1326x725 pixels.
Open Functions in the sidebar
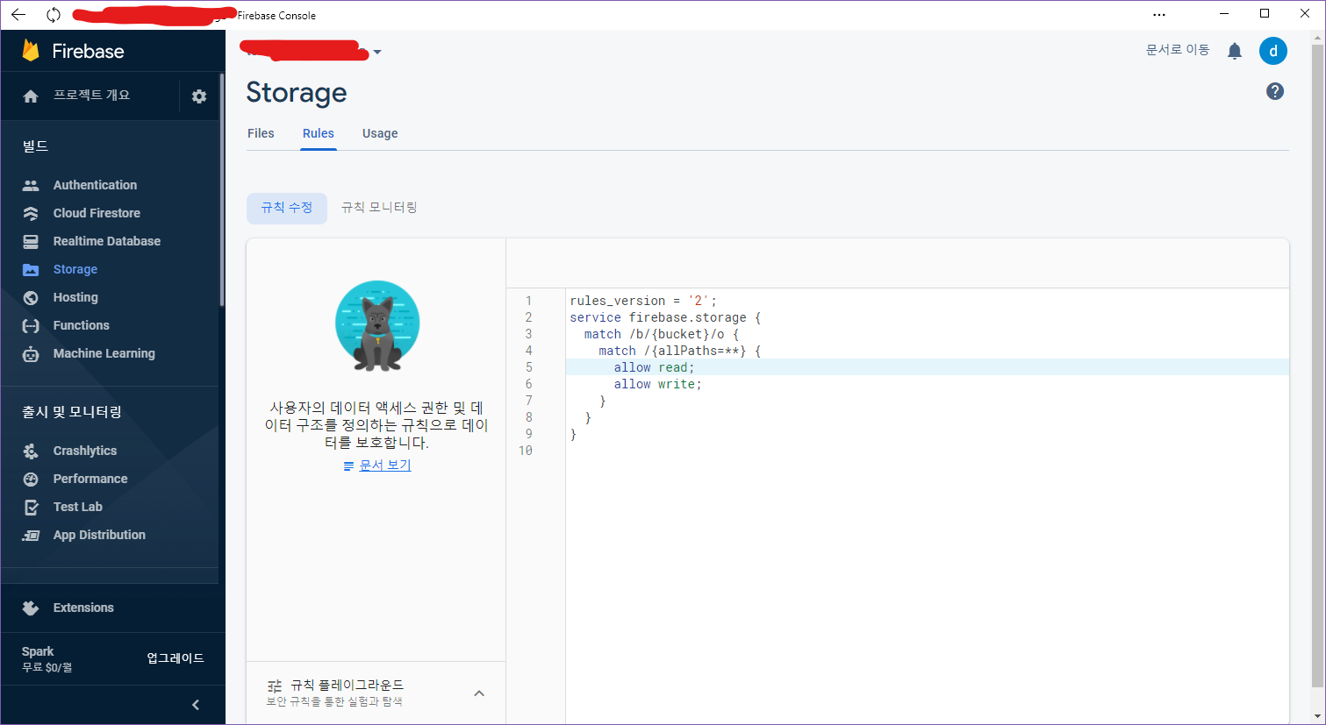click(82, 325)
